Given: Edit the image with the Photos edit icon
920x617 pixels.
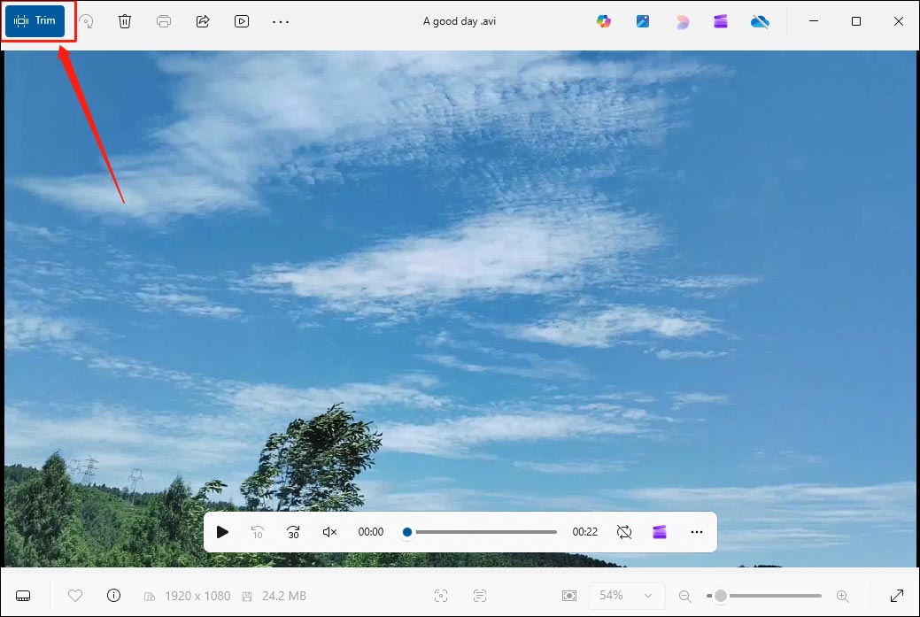Looking at the screenshot, I should click(643, 20).
